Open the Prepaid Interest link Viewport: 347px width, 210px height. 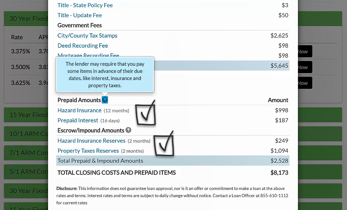click(78, 120)
